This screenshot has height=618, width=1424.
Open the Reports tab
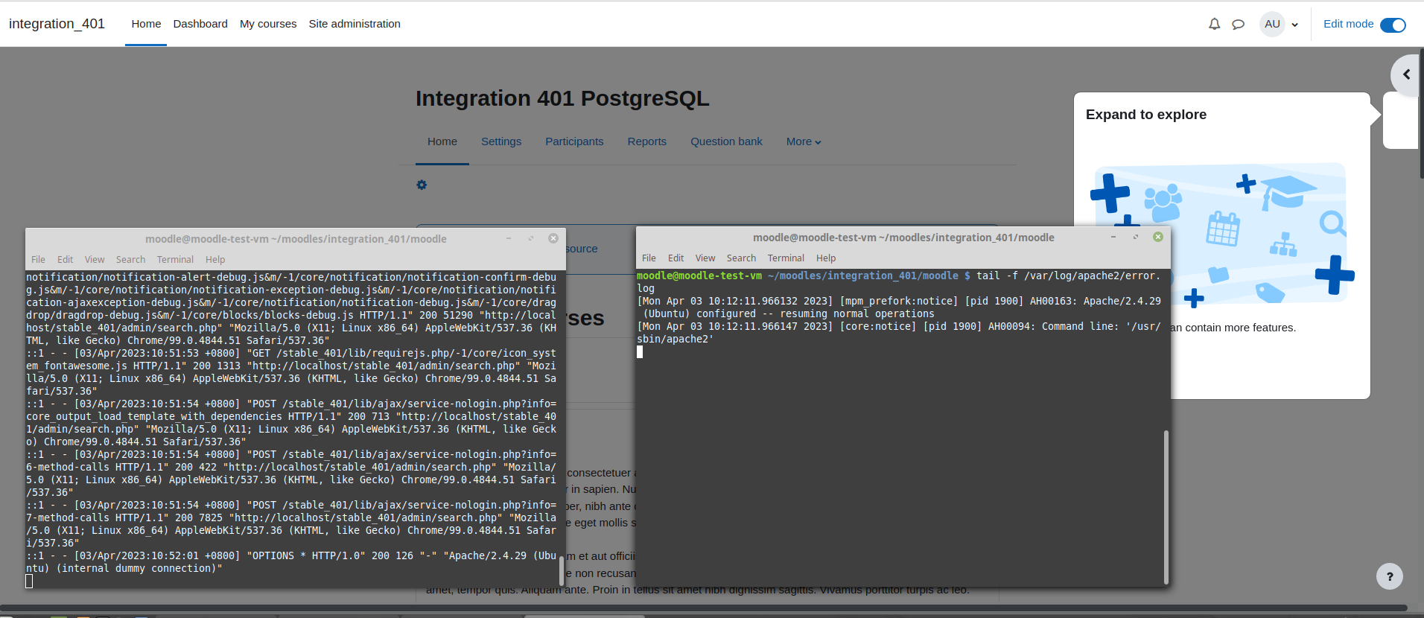point(646,141)
